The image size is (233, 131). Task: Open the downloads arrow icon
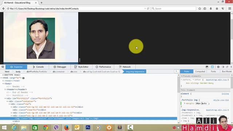tap(211, 9)
